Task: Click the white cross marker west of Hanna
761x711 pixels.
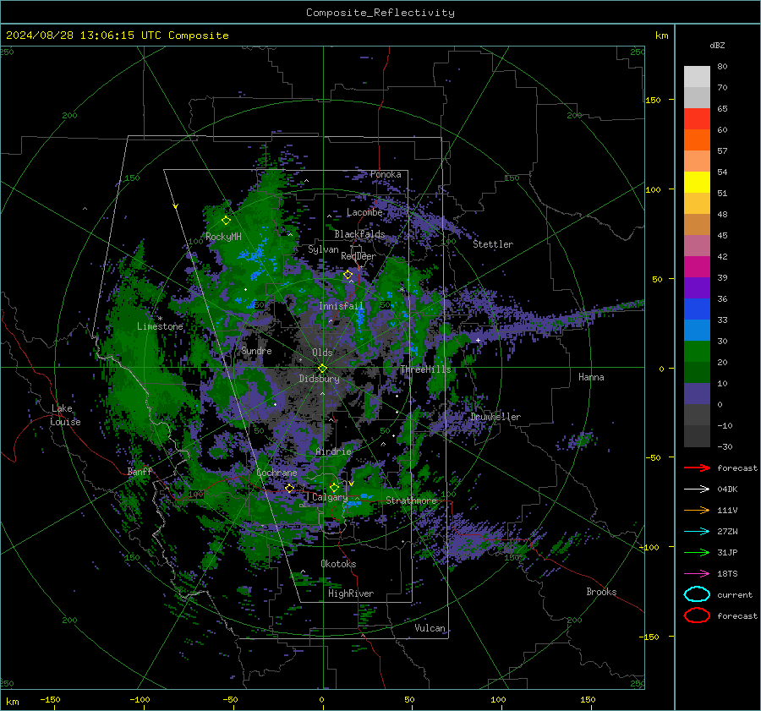Action: [478, 340]
